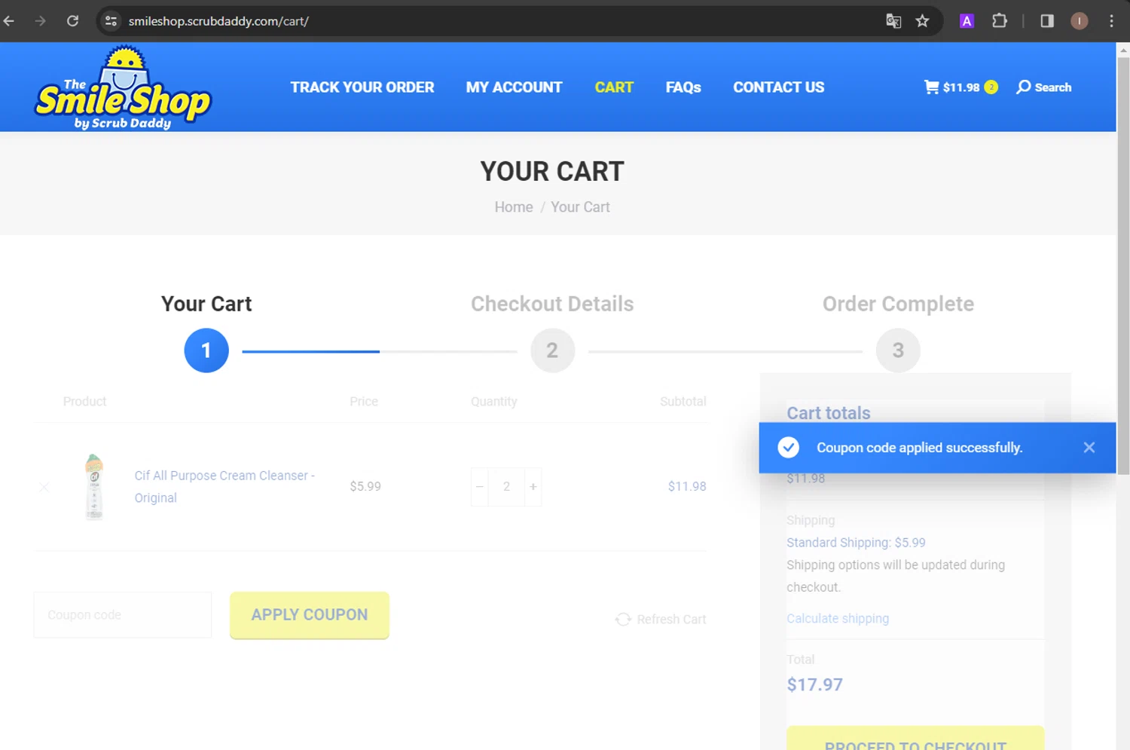
Task: Click the $17.97 total amount
Action: click(x=814, y=684)
